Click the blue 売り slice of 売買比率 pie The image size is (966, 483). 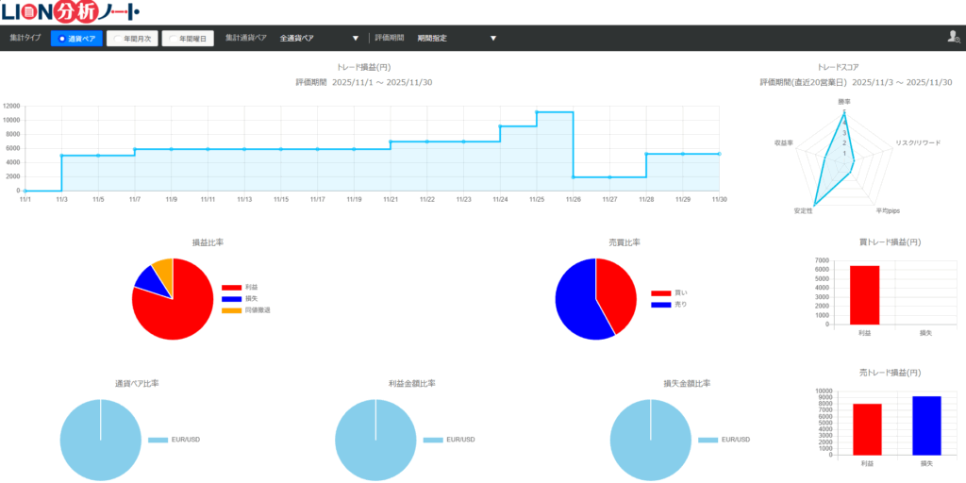[575, 302]
